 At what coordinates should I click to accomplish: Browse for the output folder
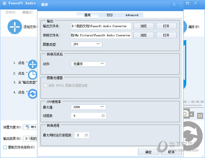coord(143,26)
